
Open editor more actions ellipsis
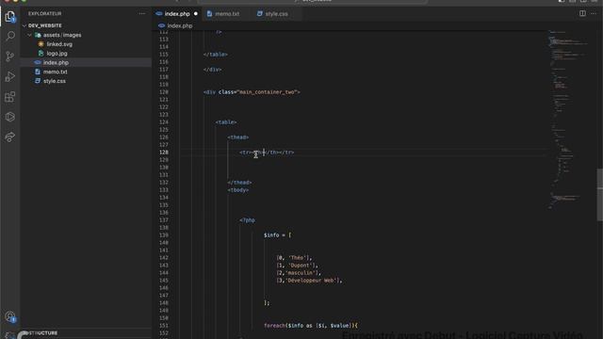click(x=594, y=13)
